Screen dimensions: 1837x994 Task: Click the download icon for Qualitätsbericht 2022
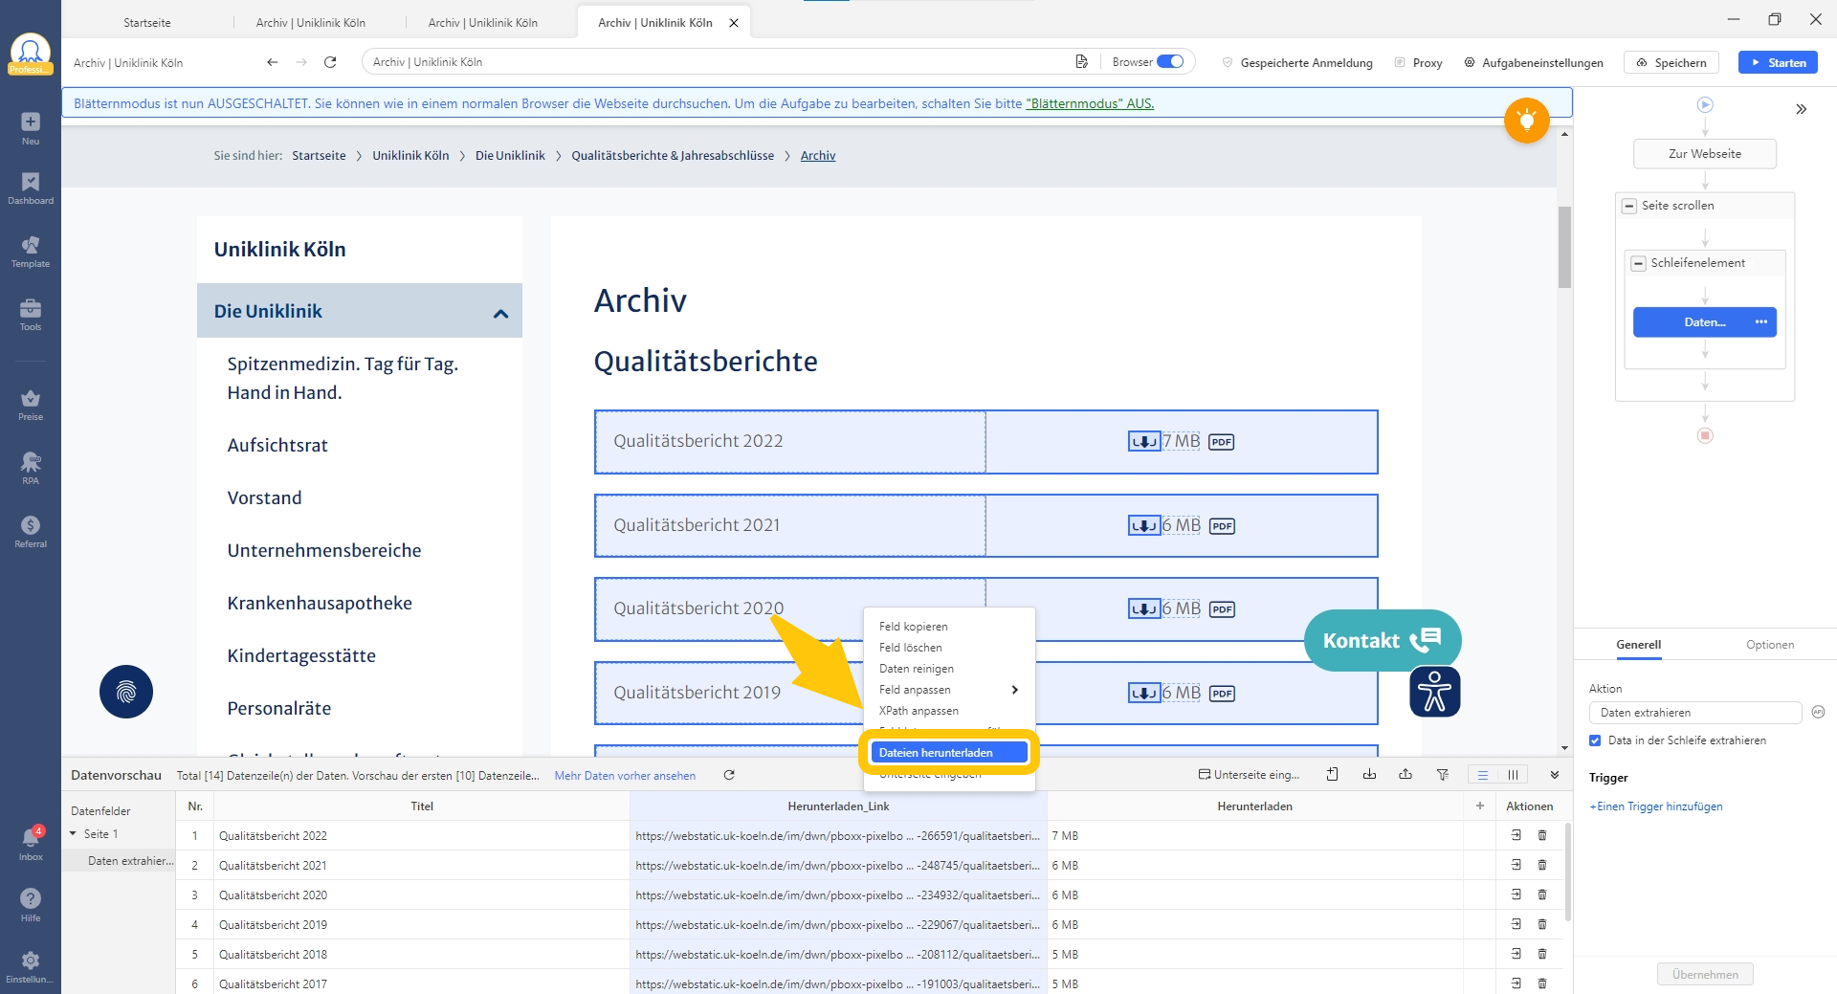1144,442
